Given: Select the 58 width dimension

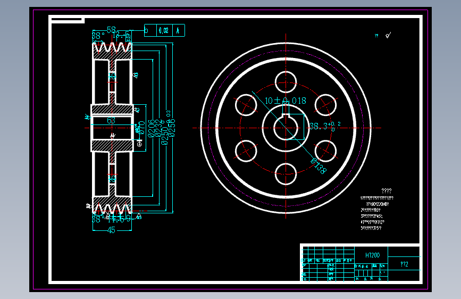Looking at the screenshot, I should 111,30.
